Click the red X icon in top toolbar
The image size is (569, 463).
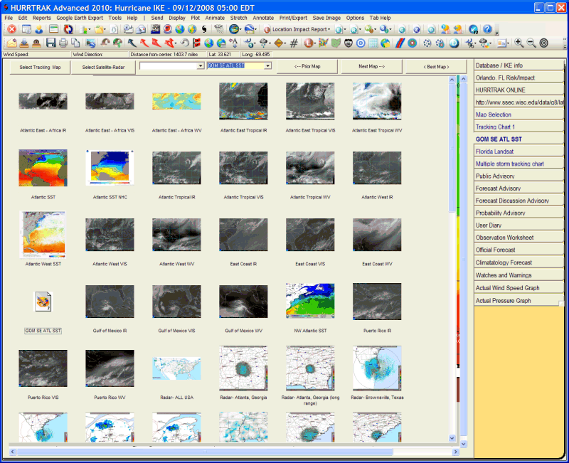(x=11, y=30)
